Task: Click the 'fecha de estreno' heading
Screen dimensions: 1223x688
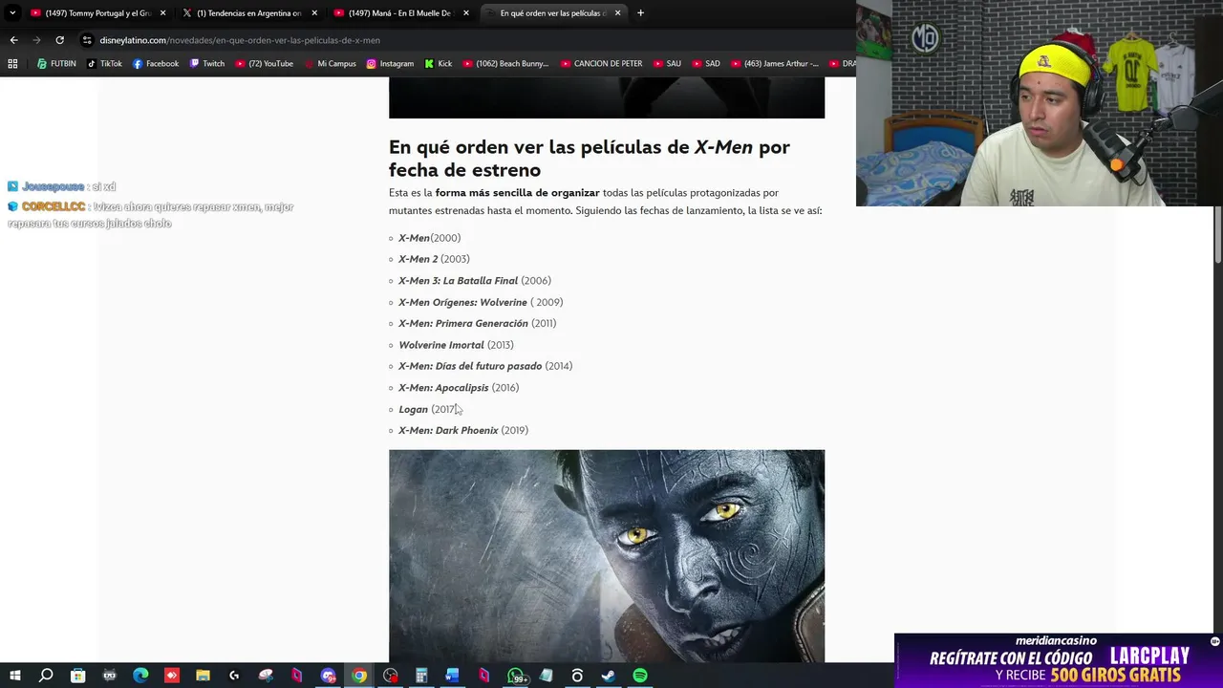Action: pyautogui.click(x=464, y=170)
